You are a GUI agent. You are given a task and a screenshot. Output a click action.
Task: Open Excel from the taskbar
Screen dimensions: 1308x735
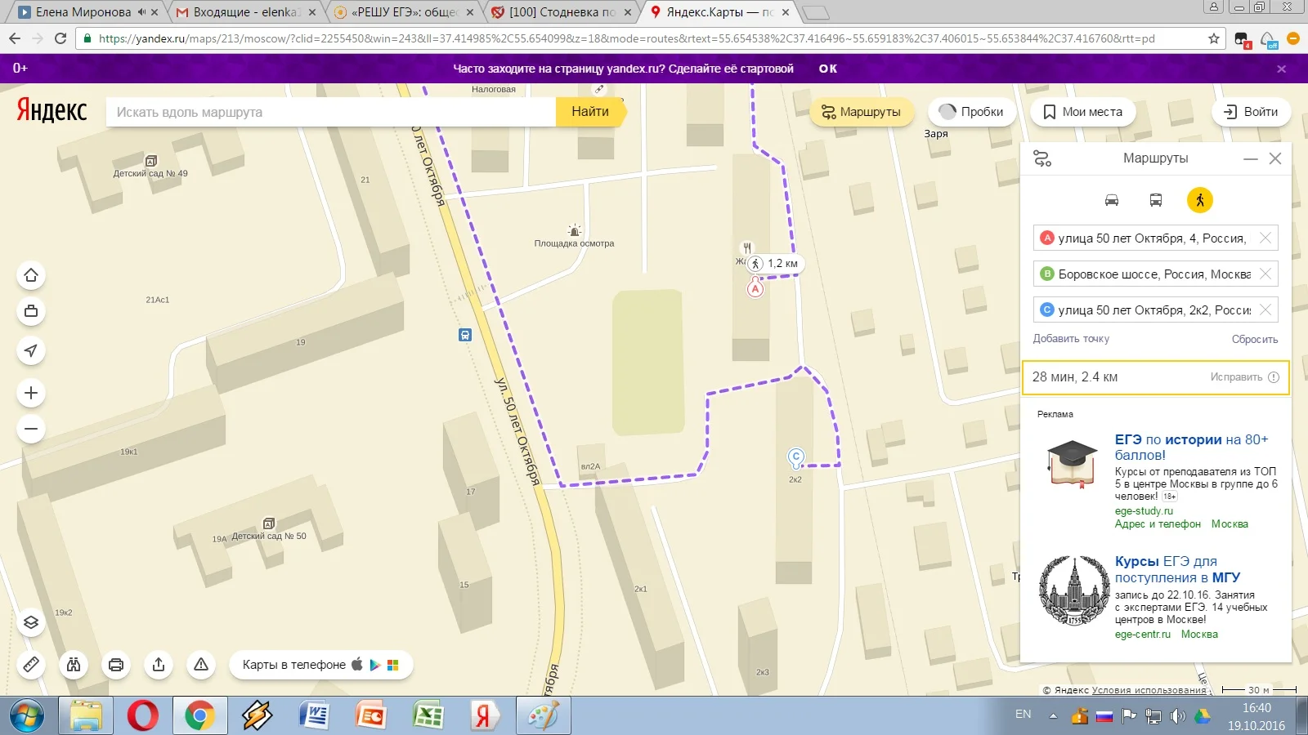point(428,716)
